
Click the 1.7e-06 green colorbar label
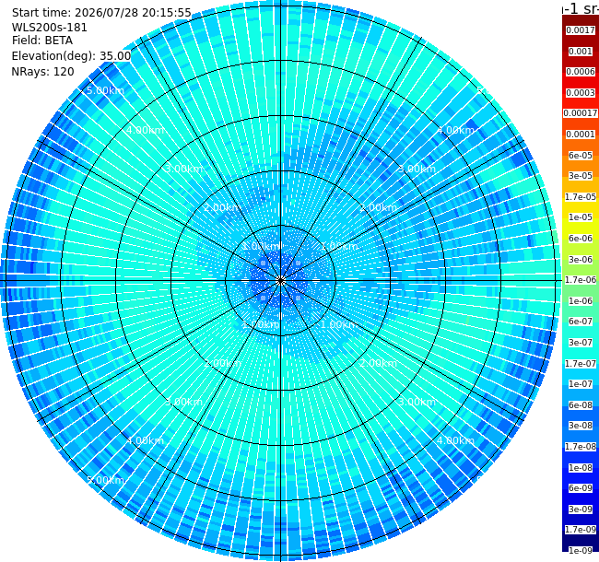[581, 280]
